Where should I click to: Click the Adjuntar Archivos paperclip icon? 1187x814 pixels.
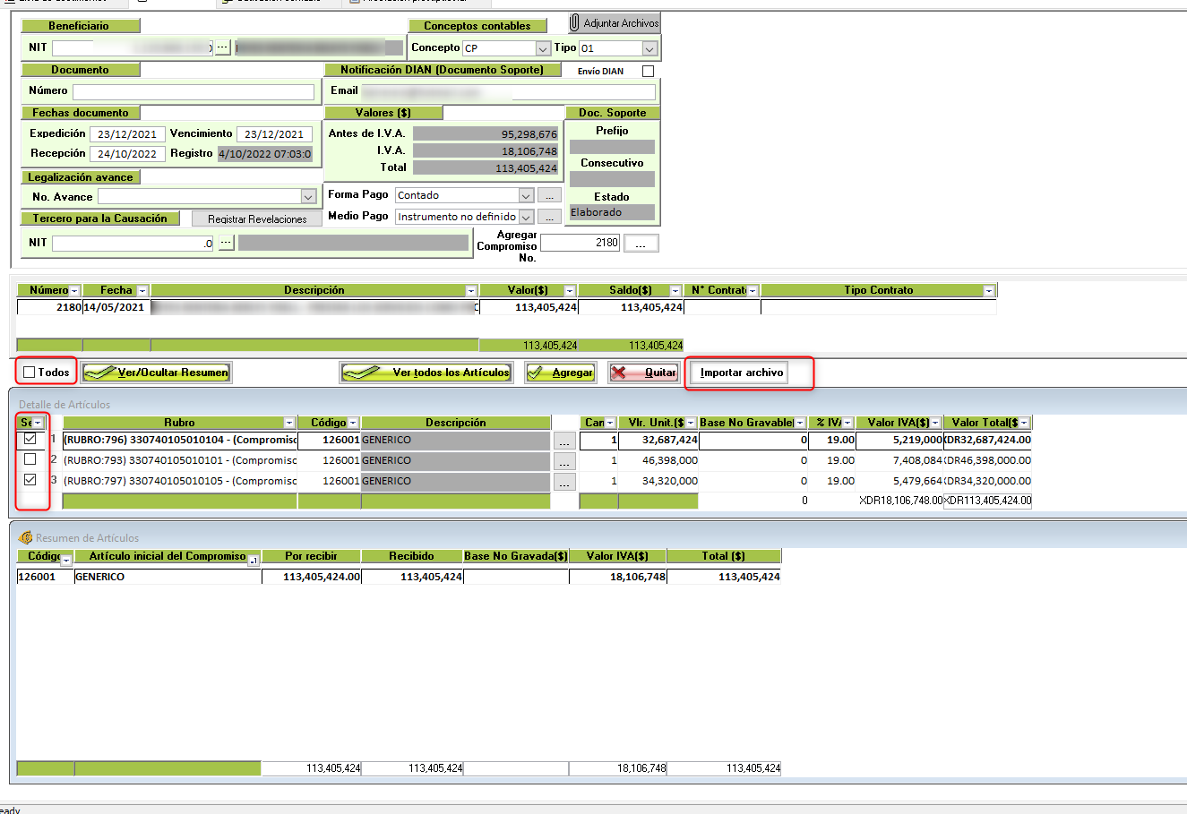[575, 23]
